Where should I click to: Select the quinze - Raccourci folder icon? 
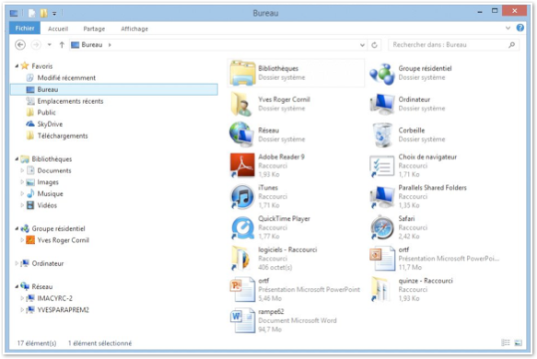tap(381, 290)
